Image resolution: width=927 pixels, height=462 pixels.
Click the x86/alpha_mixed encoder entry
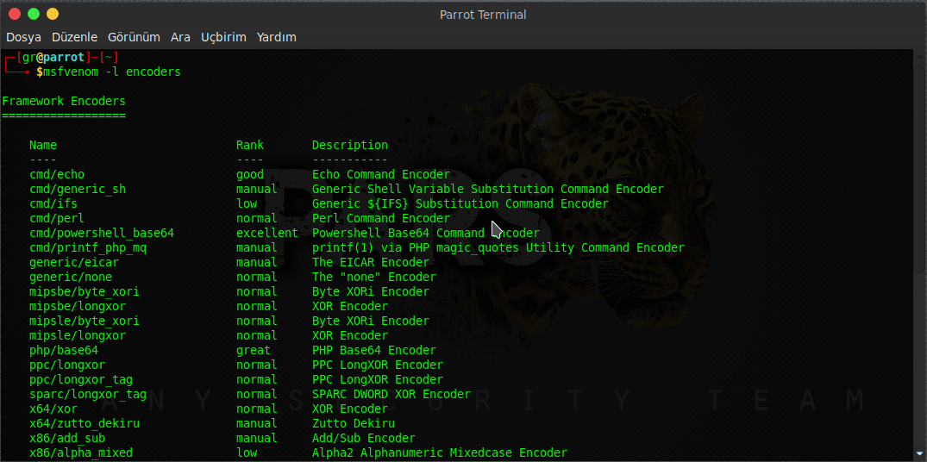tap(81, 453)
